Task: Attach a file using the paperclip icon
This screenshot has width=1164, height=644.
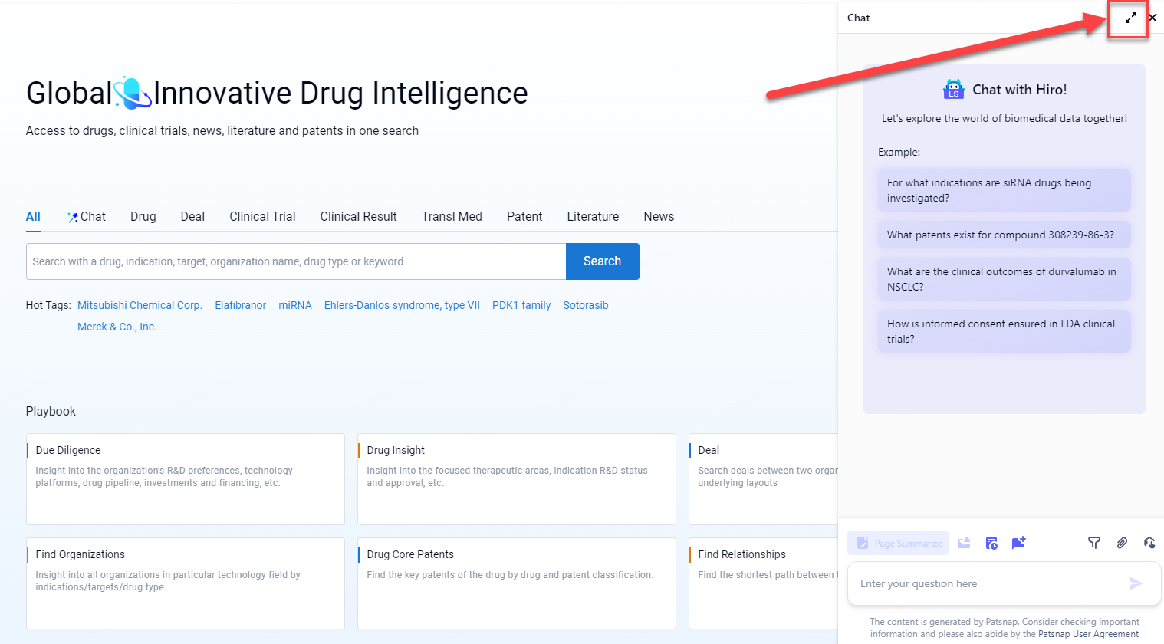Action: pyautogui.click(x=1122, y=543)
